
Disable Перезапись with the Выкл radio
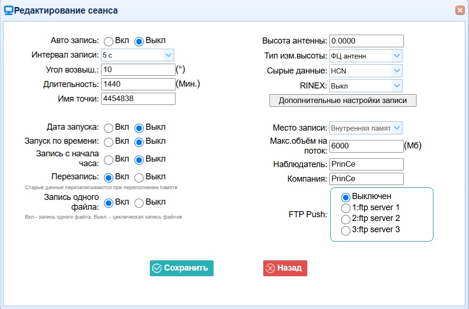click(x=139, y=177)
